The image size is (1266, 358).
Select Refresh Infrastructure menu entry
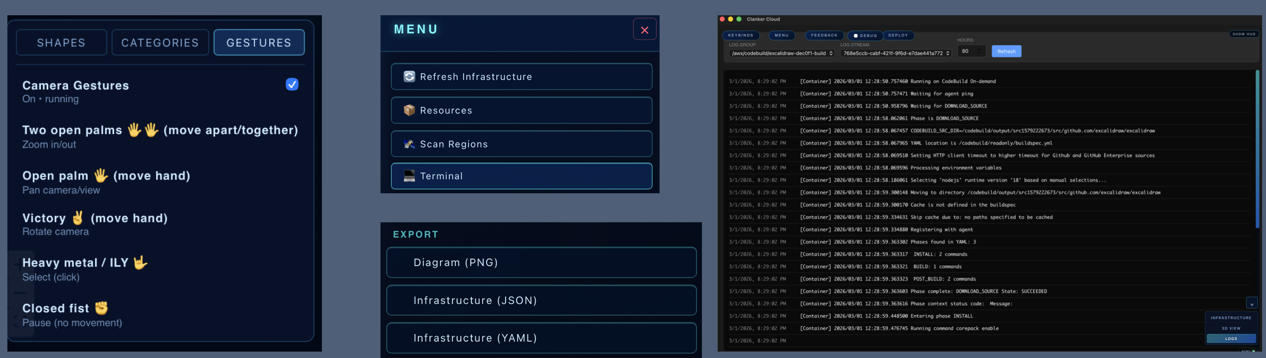coord(521,77)
